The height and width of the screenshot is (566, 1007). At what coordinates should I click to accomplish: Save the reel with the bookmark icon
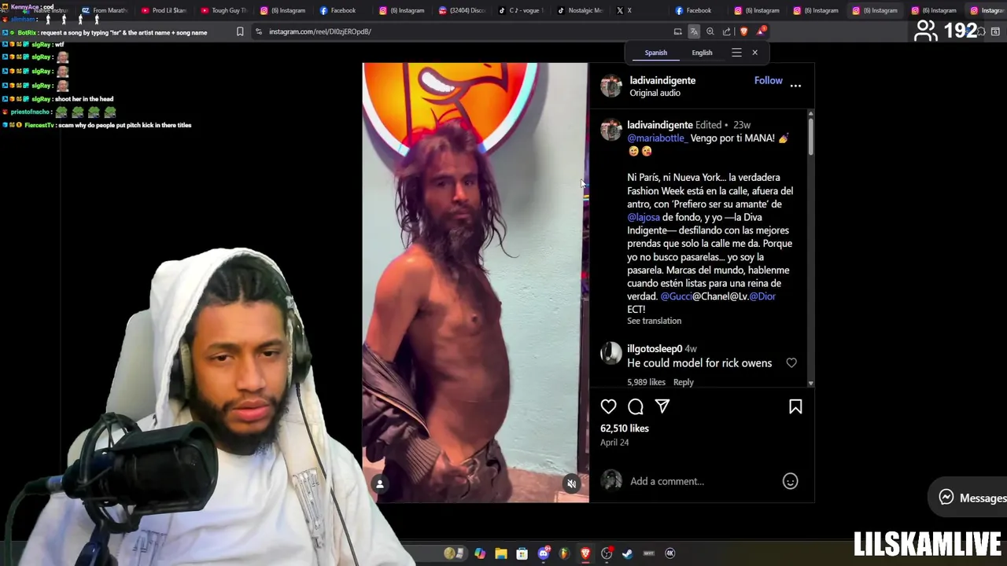[x=795, y=406]
